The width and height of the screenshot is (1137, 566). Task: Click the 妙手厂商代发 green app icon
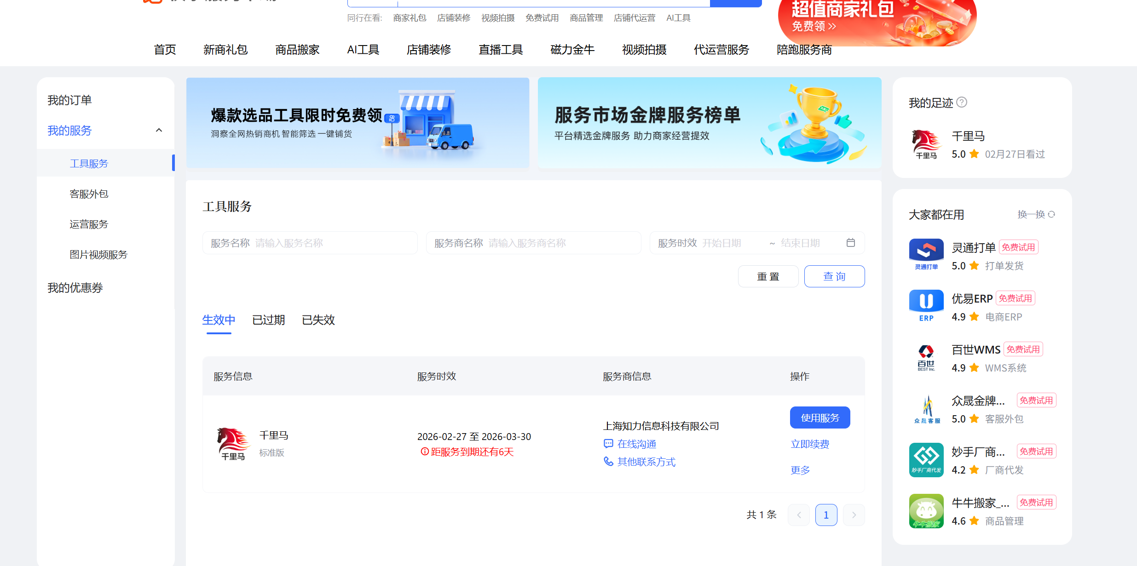click(926, 459)
